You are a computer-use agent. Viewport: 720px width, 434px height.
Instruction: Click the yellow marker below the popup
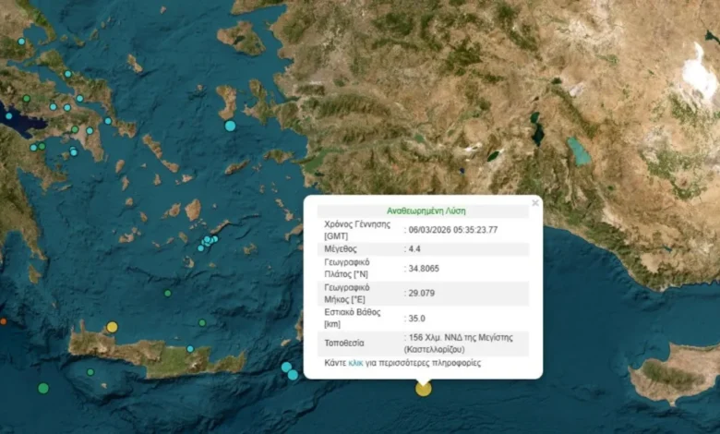click(423, 389)
